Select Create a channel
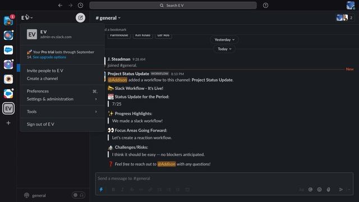The height and width of the screenshot is (202, 359). pyautogui.click(x=43, y=79)
